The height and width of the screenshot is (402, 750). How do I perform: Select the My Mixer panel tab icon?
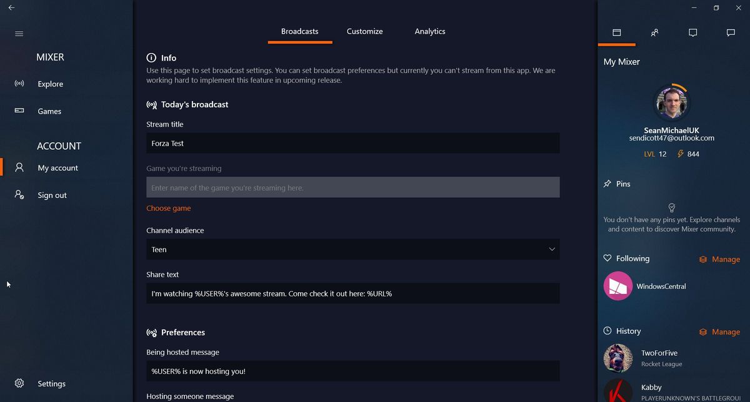(x=616, y=32)
